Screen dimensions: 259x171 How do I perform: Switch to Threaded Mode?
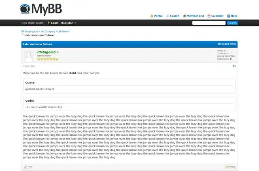pos(227,44)
